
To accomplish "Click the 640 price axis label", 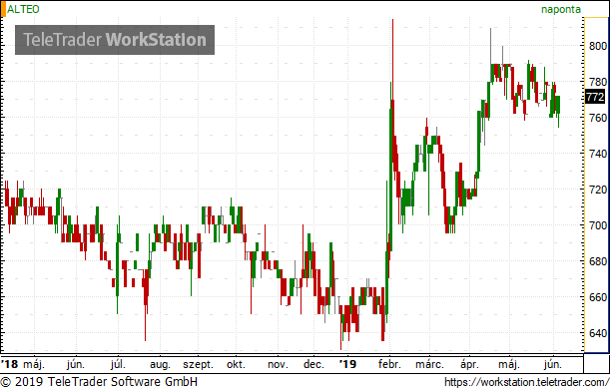I will click(x=598, y=333).
